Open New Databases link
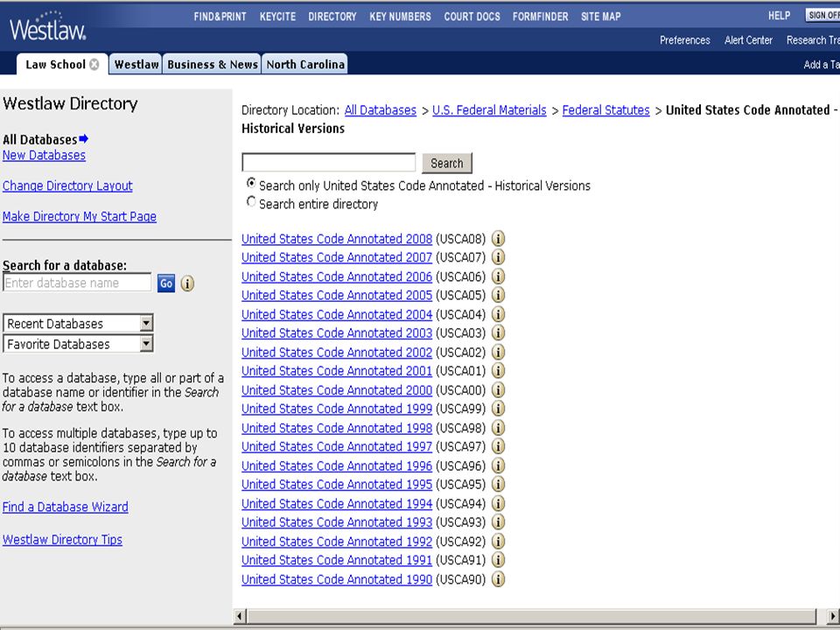840x630 pixels. [44, 156]
